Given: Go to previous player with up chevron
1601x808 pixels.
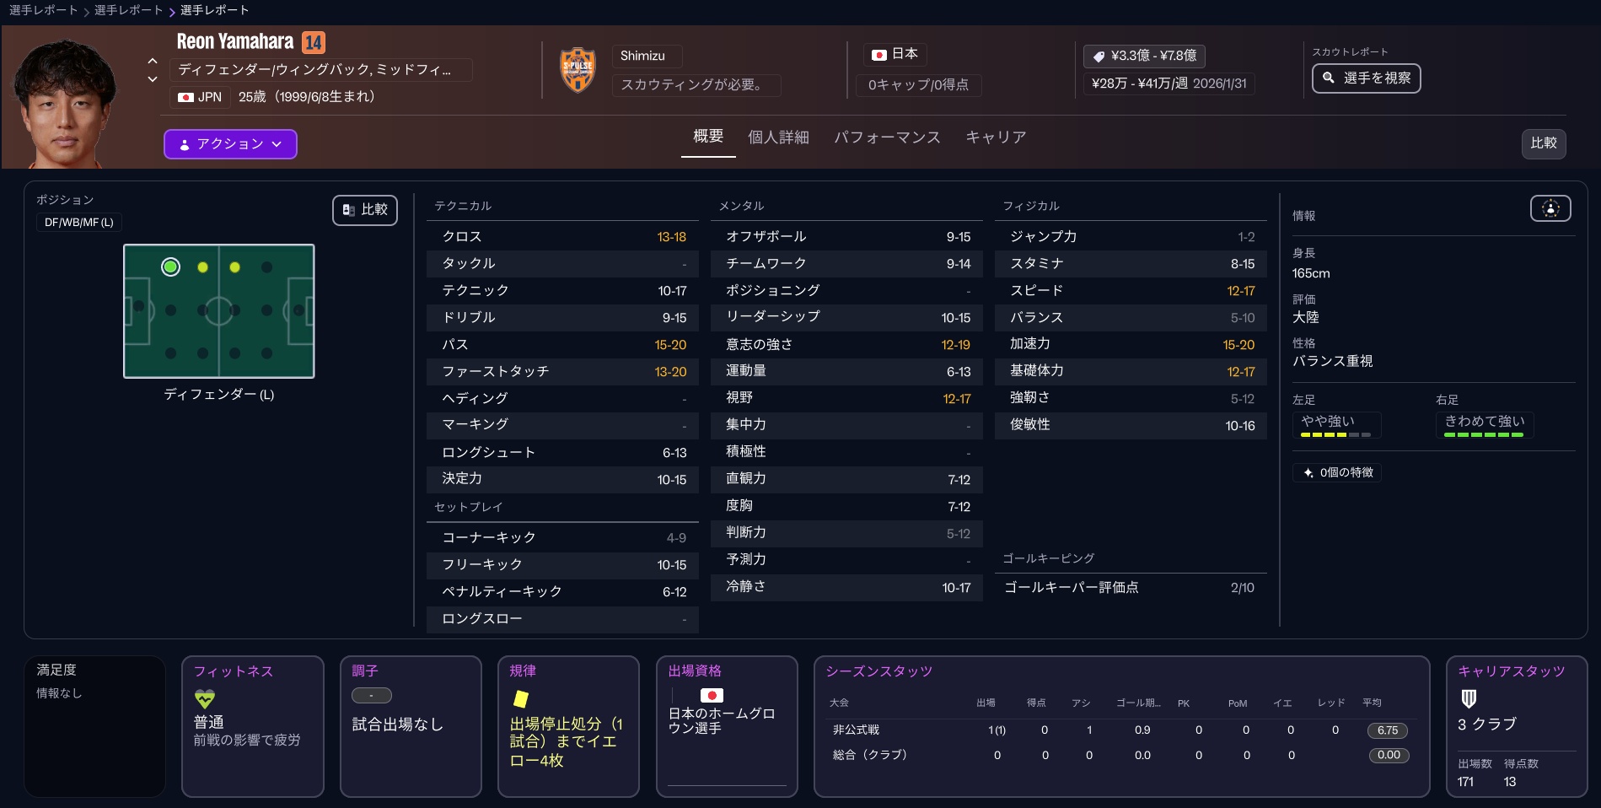Looking at the screenshot, I should 153,61.
